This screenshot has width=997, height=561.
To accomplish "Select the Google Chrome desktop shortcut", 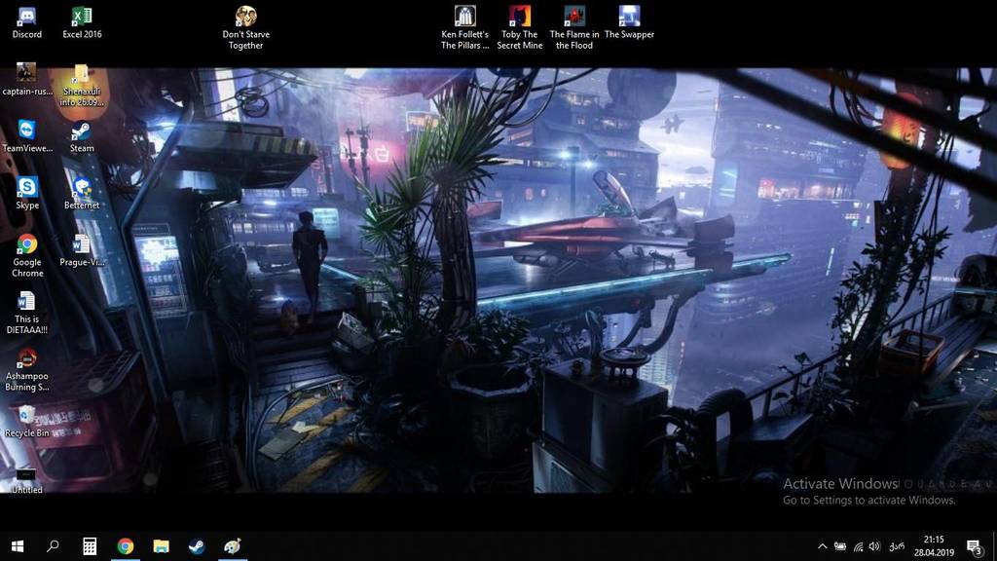I will click(x=26, y=256).
